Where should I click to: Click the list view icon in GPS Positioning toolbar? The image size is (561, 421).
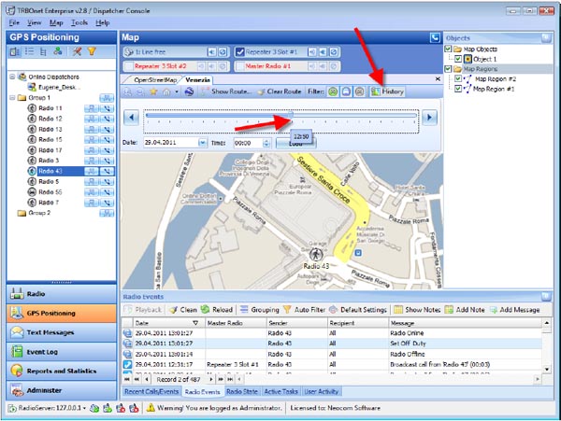pos(29,51)
